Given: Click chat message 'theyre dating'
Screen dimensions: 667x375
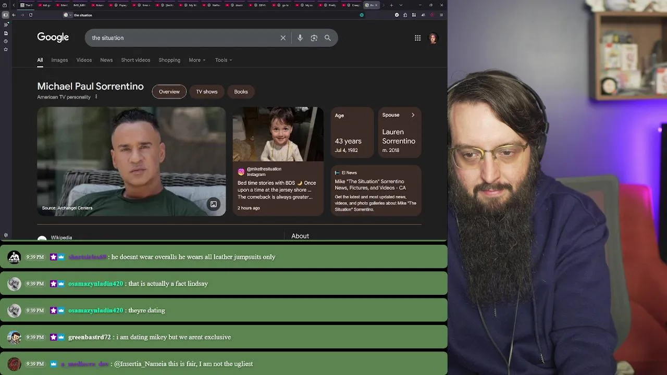Looking at the screenshot, I should 146,310.
